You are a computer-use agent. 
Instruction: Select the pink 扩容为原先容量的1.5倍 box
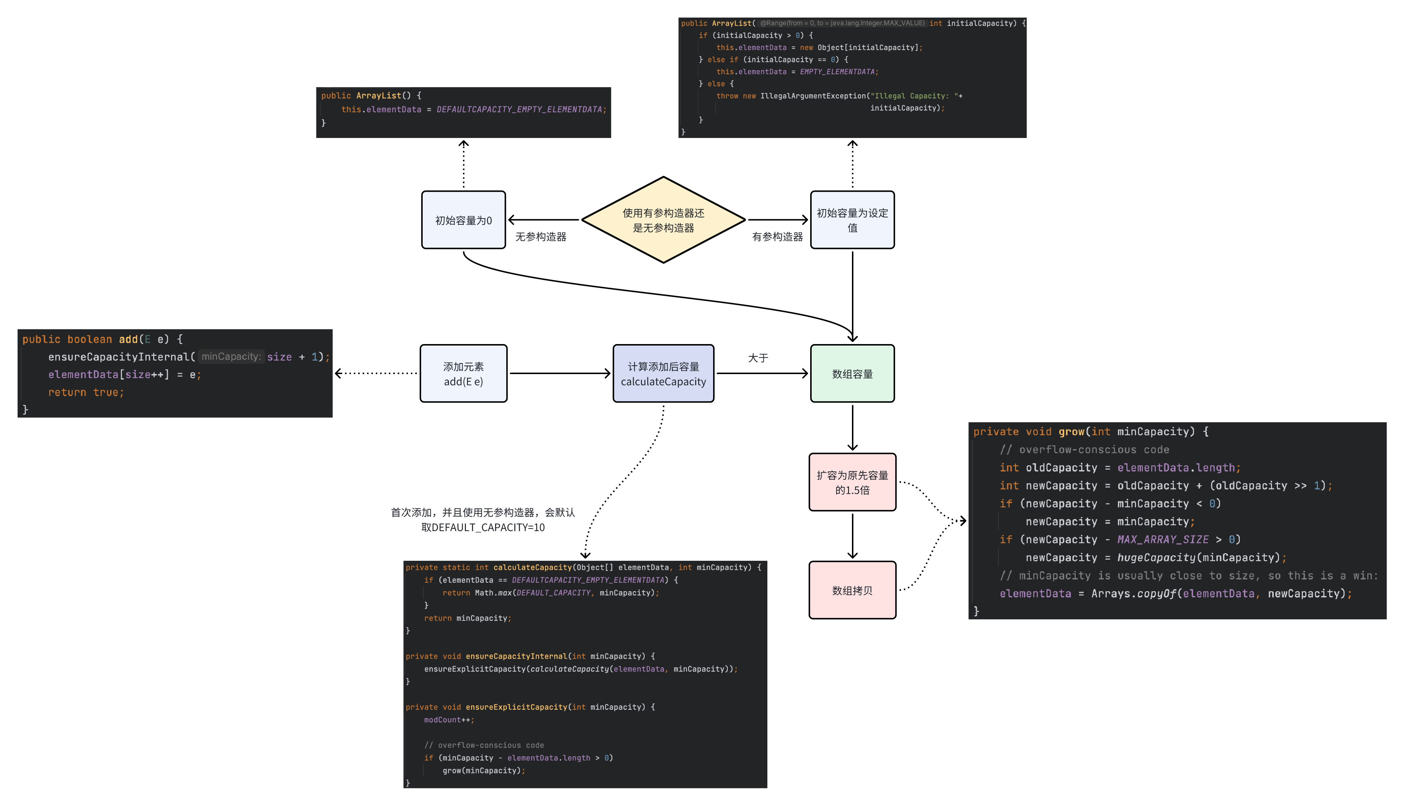(x=852, y=482)
